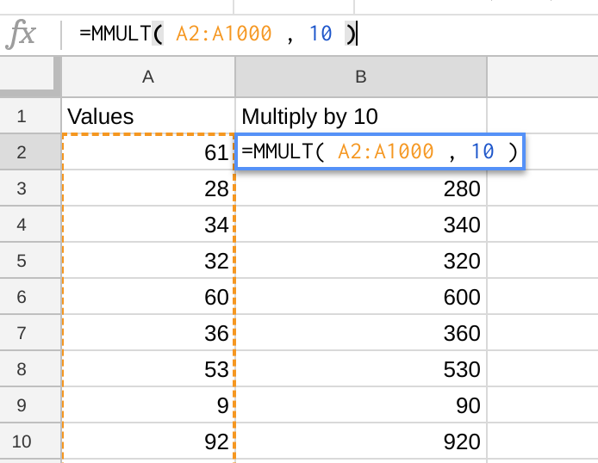Click cell containing 32

(x=148, y=261)
